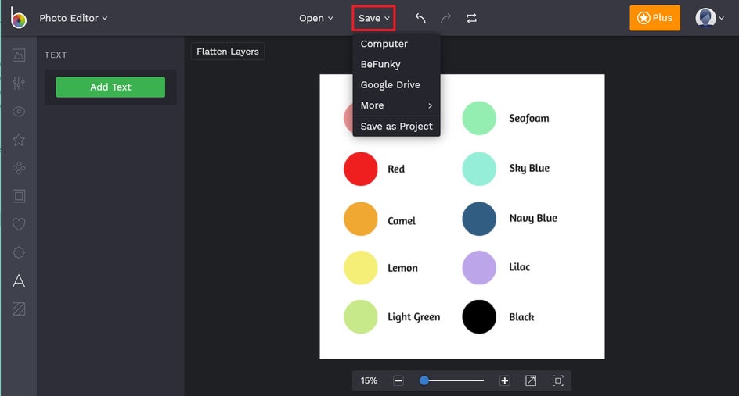The width and height of the screenshot is (739, 396).
Task: Open the Image Manager sidebar icon
Action: click(19, 55)
